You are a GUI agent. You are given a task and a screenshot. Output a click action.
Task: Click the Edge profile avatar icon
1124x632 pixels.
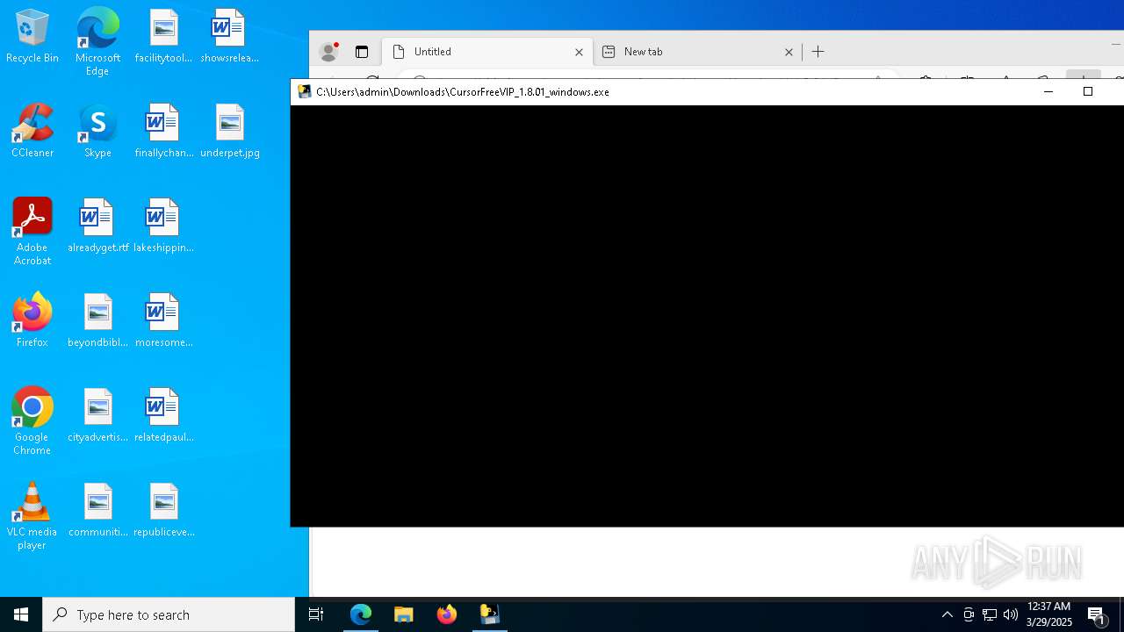pyautogui.click(x=329, y=52)
